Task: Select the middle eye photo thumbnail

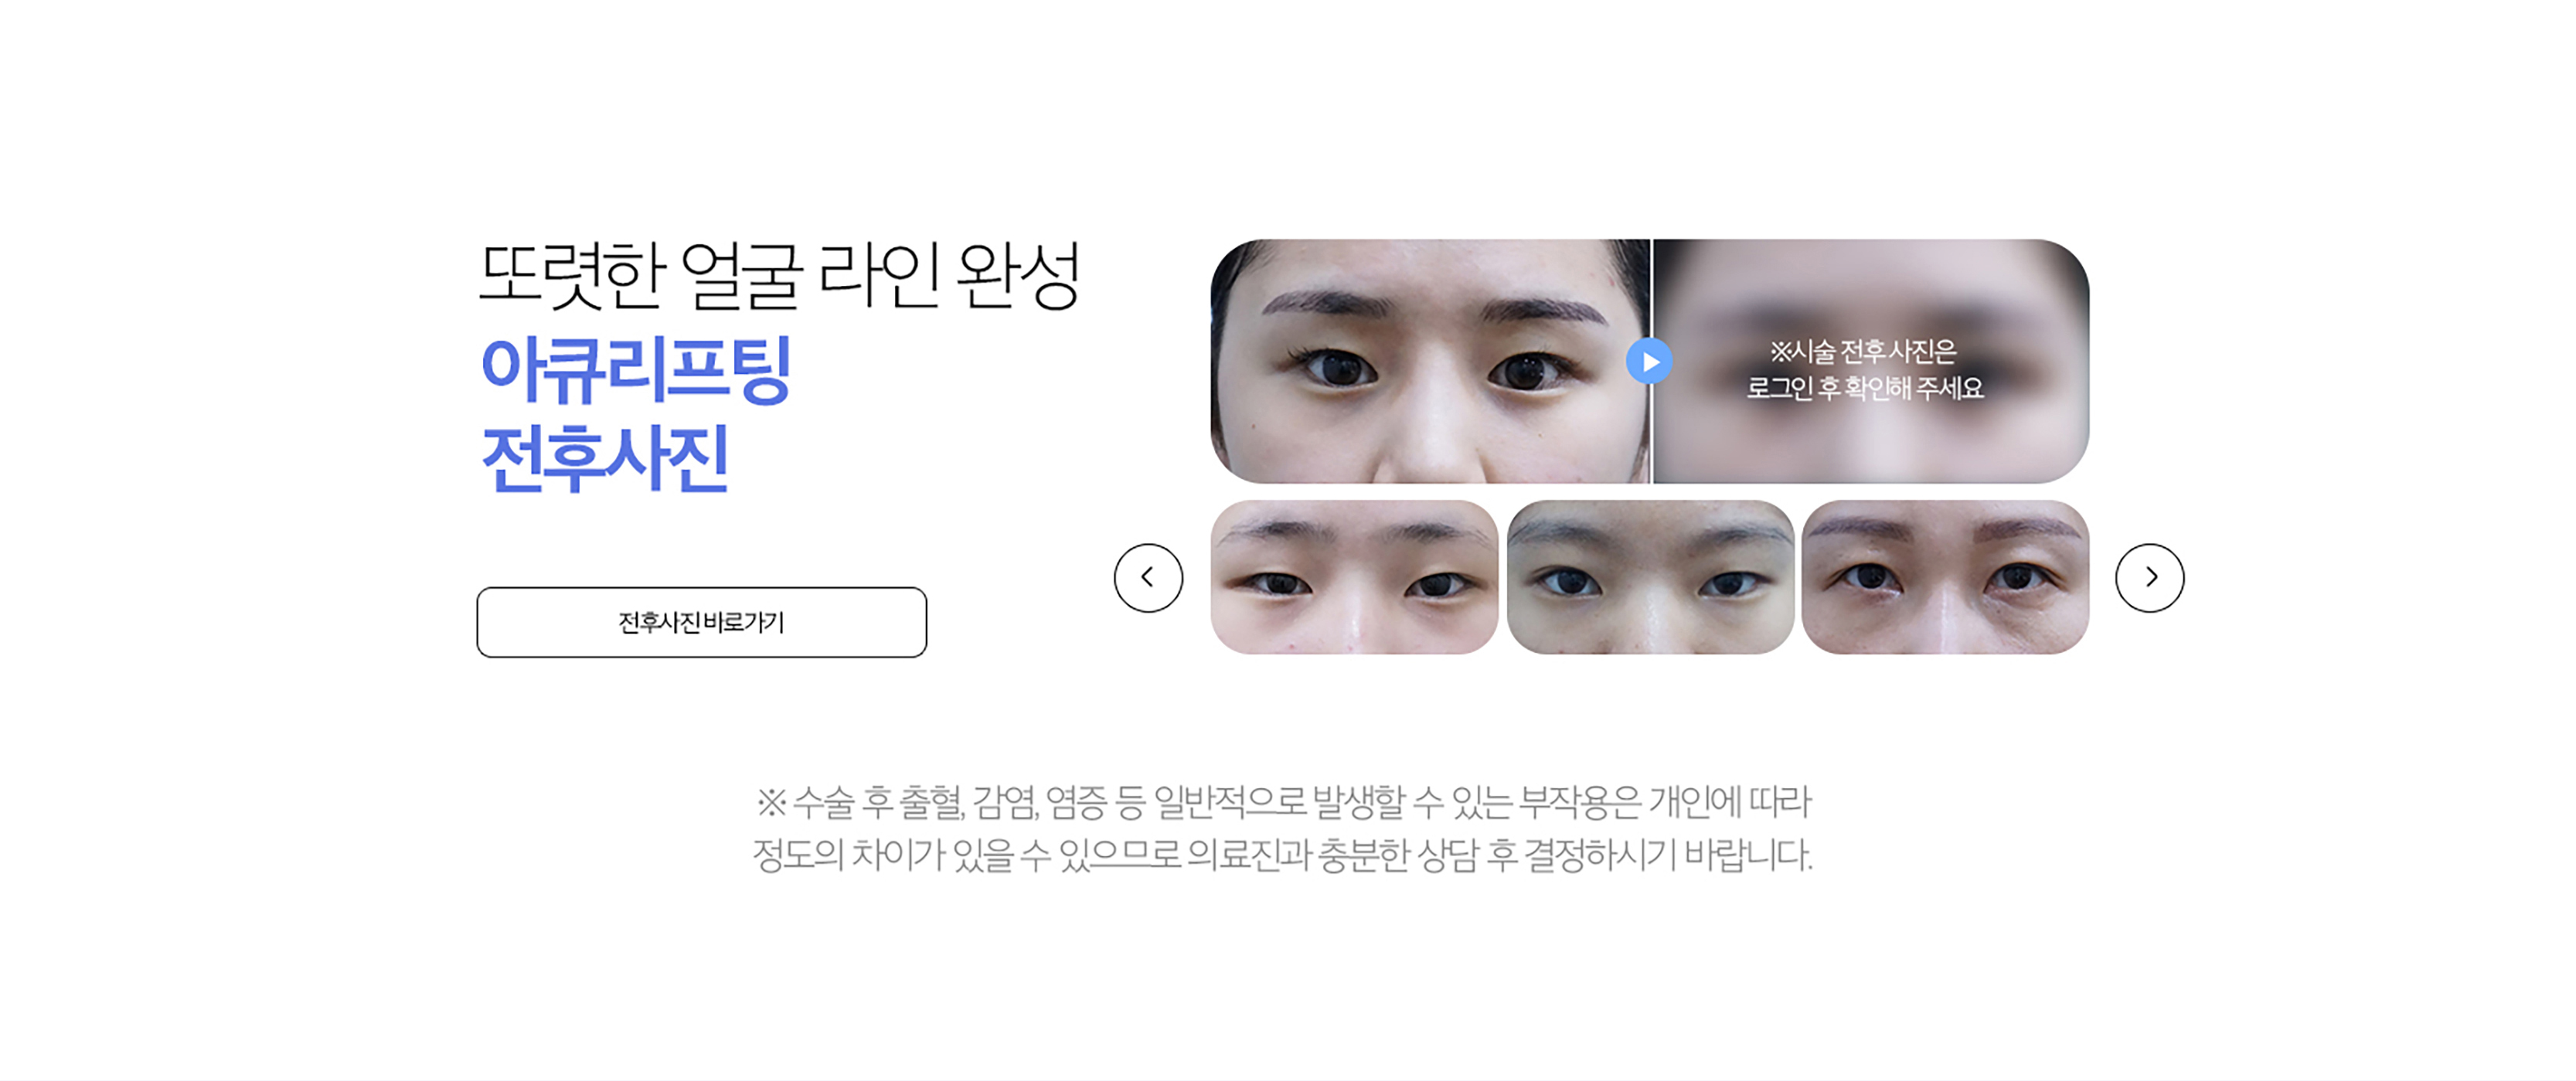Action: tap(1650, 577)
